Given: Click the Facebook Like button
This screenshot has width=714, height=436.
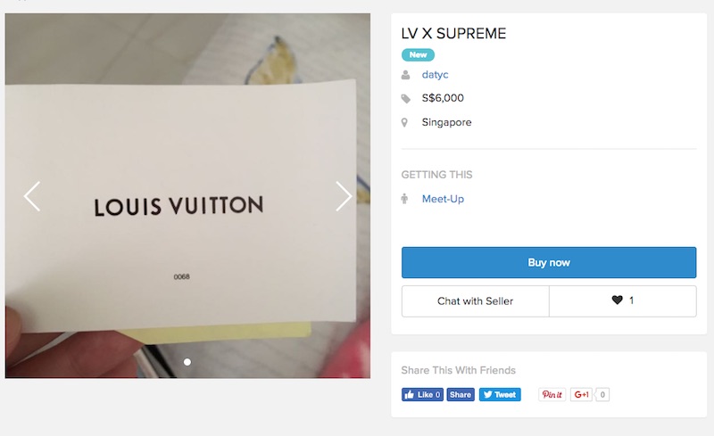Looking at the screenshot, I should click(422, 394).
